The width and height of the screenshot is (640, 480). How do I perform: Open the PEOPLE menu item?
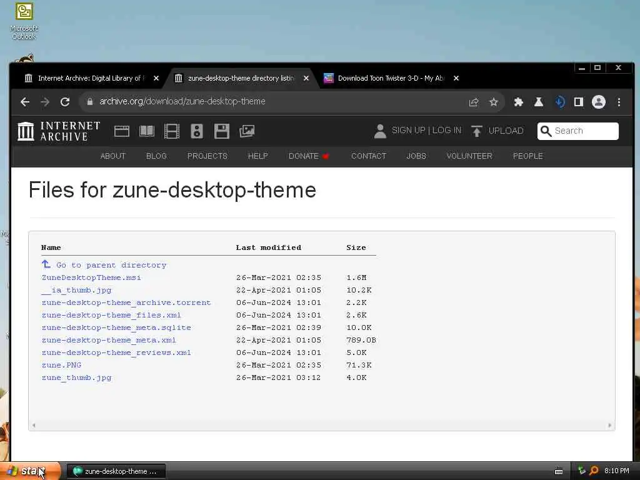click(x=527, y=156)
